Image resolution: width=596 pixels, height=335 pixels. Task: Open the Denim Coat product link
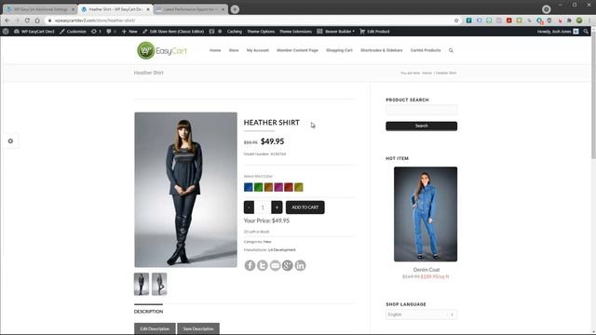click(427, 270)
